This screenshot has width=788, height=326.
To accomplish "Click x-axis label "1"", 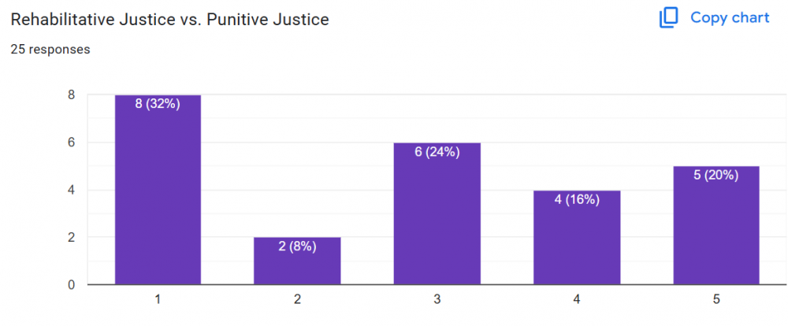I will [x=158, y=300].
